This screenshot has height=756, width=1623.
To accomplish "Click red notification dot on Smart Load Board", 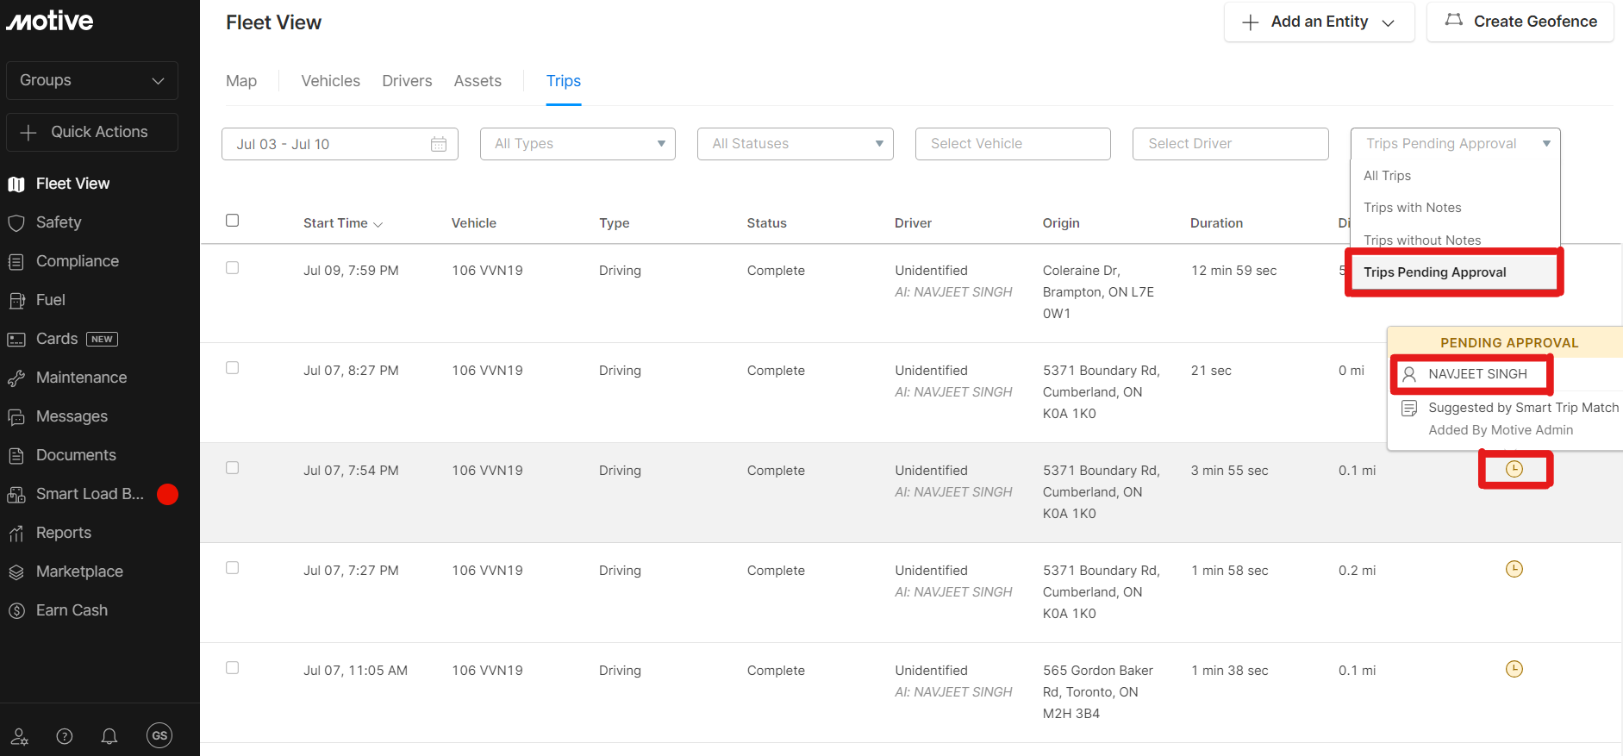I will (168, 494).
